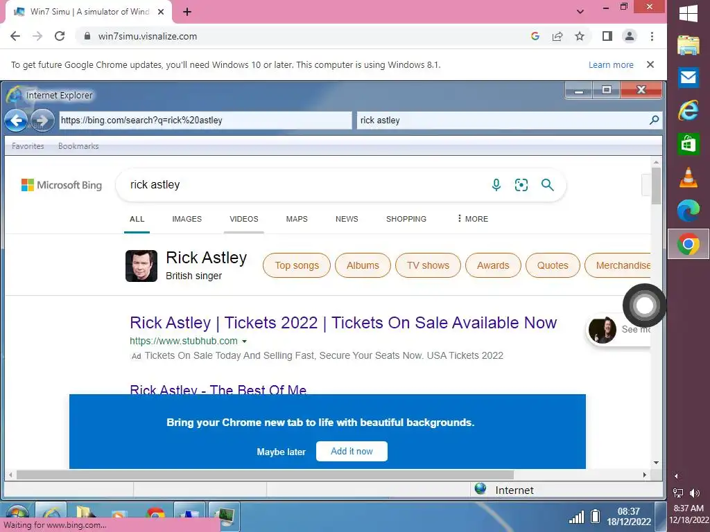This screenshot has width=710, height=532.
Task: View site info via the padlock icon
Action: coord(87,36)
